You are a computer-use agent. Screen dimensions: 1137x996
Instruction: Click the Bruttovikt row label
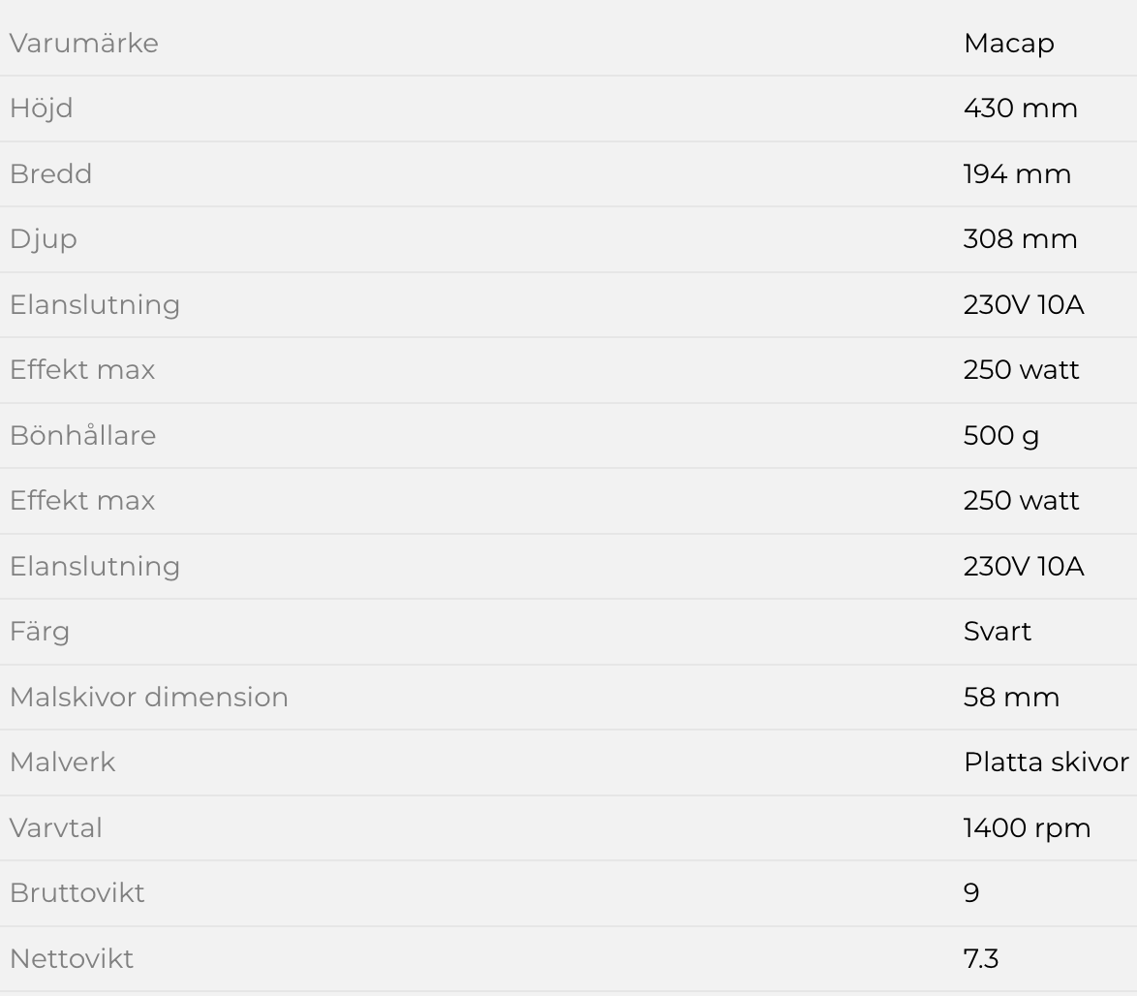[77, 893]
